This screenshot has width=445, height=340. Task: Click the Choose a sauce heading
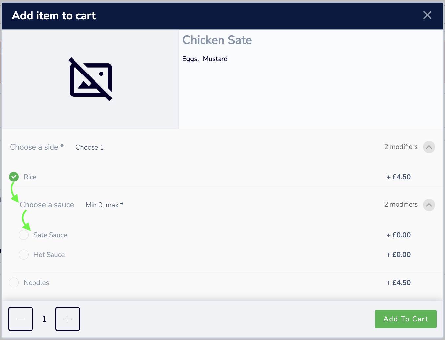point(47,205)
